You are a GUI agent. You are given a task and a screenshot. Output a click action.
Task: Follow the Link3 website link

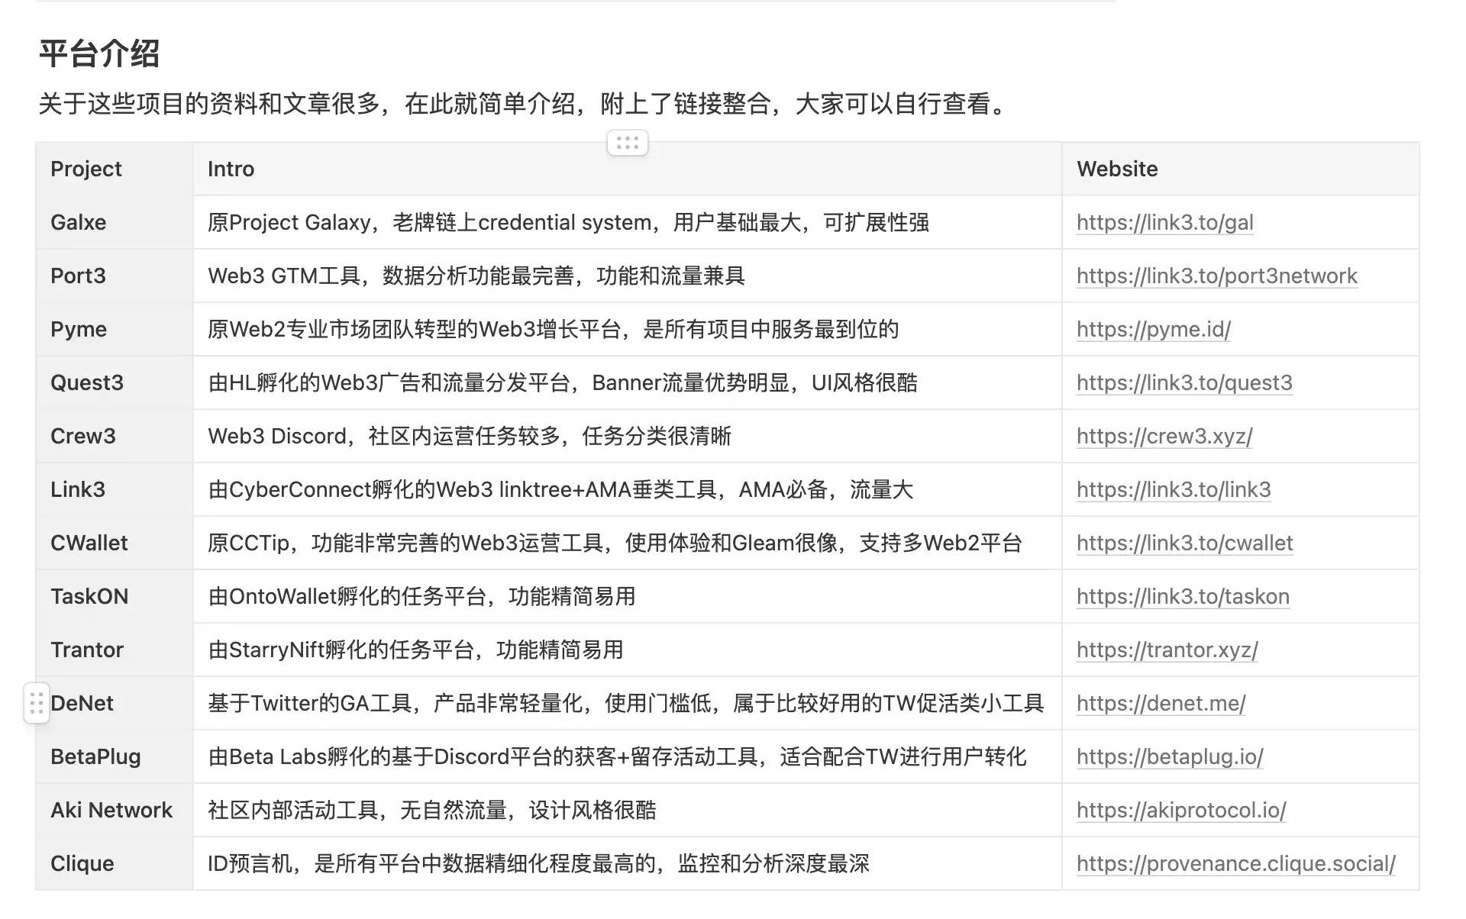(x=1174, y=489)
